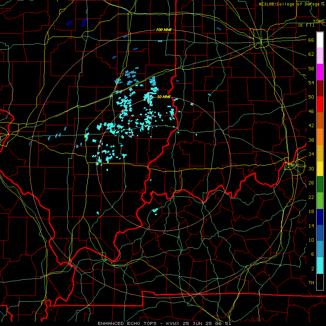Pick the navy blue legend swatch

point(320,217)
